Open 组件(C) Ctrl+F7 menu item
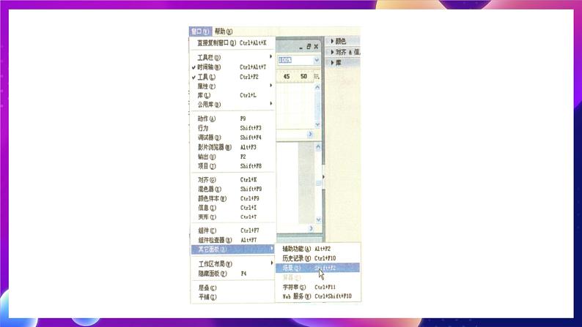 [232, 230]
